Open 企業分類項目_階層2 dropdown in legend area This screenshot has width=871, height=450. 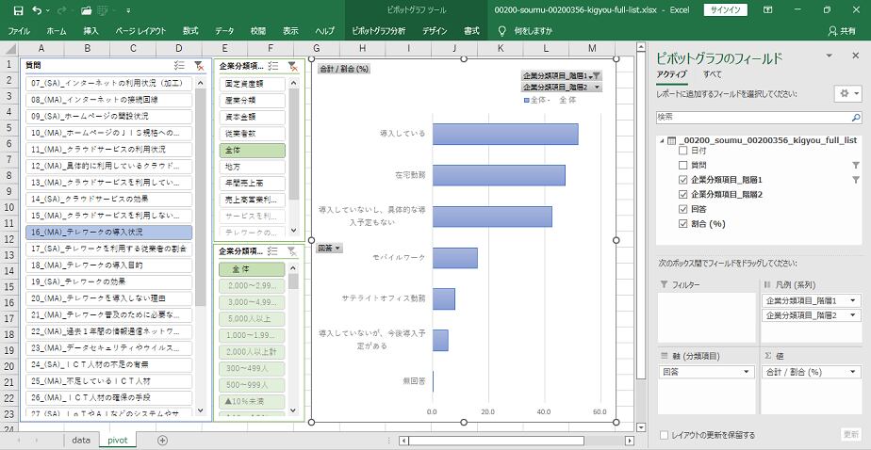(x=853, y=314)
